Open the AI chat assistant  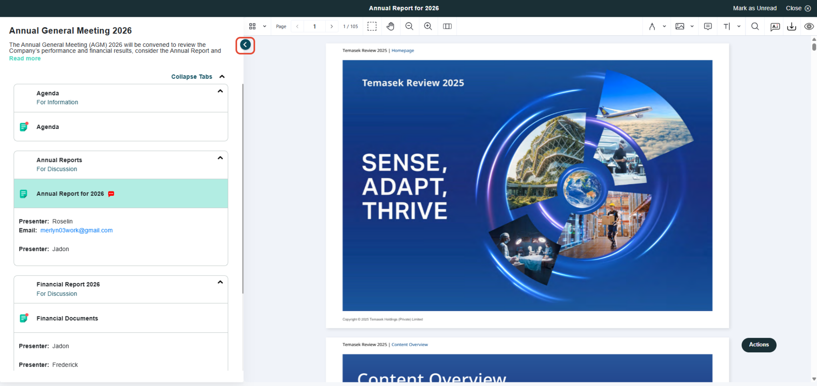pos(775,26)
